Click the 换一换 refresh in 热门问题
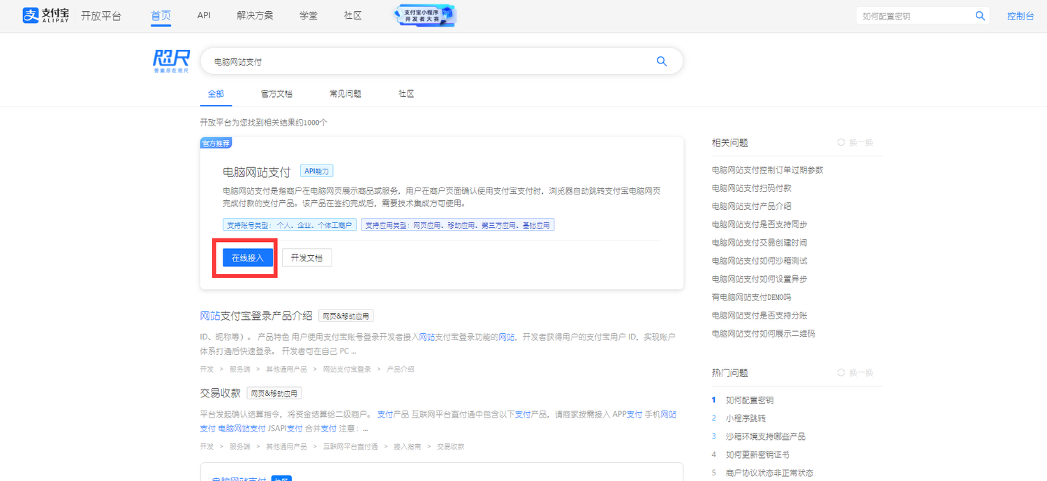 [x=856, y=373]
